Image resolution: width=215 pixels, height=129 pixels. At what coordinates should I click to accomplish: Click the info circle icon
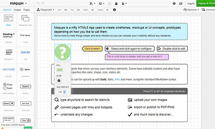115,10
